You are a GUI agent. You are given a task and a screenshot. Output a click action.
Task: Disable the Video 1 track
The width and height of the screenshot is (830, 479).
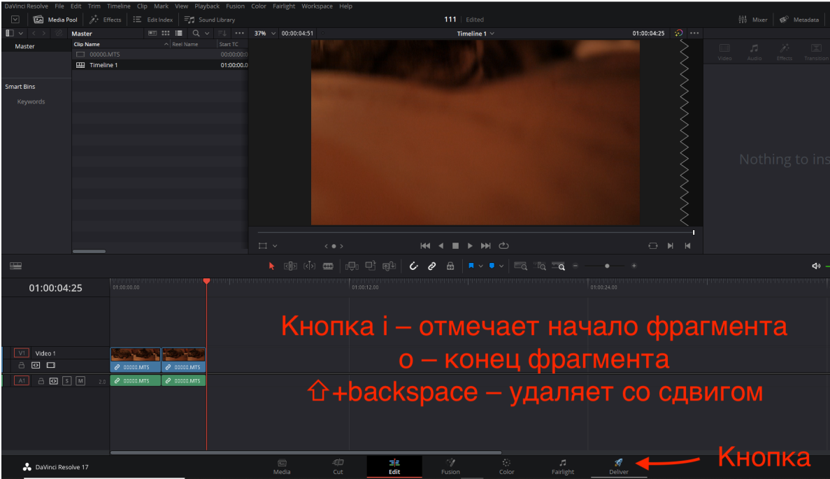pos(51,365)
